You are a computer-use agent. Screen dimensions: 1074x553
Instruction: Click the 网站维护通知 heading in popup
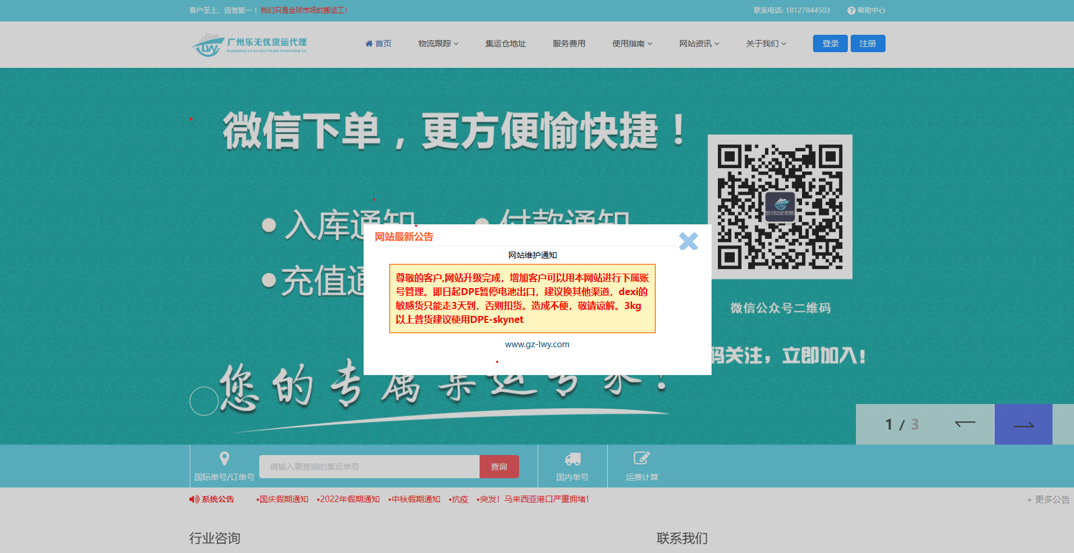[532, 255]
